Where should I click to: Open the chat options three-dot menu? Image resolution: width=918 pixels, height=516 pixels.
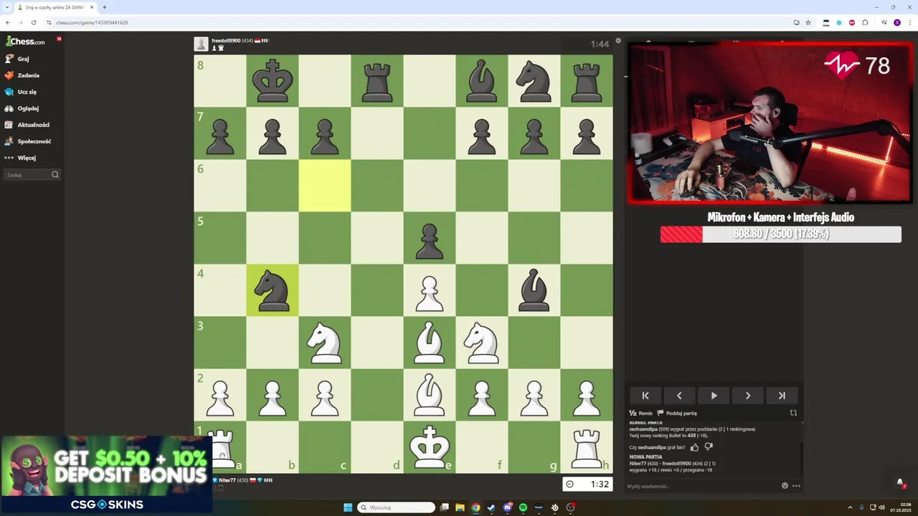(x=796, y=486)
